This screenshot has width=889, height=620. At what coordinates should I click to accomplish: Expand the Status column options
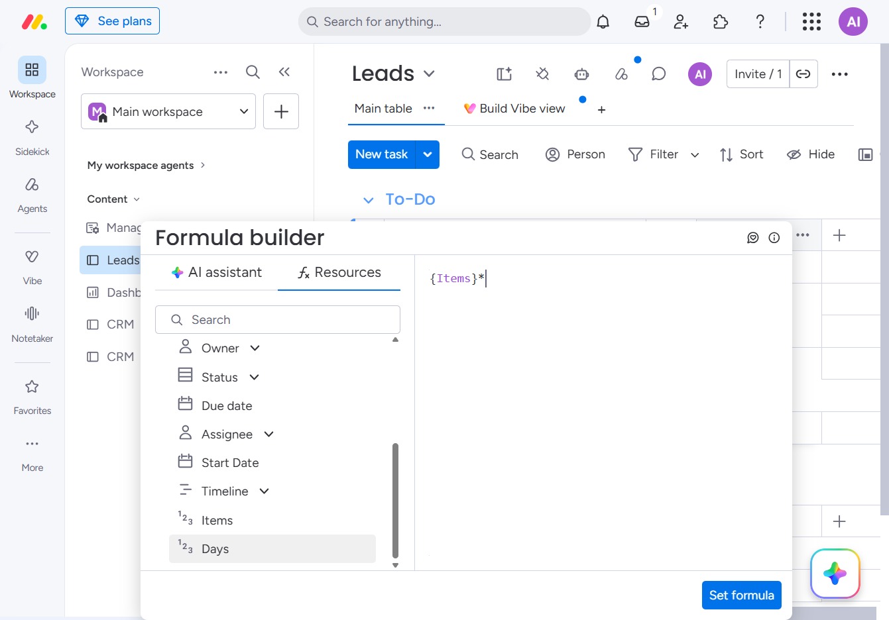[254, 377]
